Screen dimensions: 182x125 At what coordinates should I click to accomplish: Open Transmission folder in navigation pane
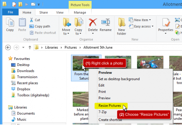click(27, 77)
